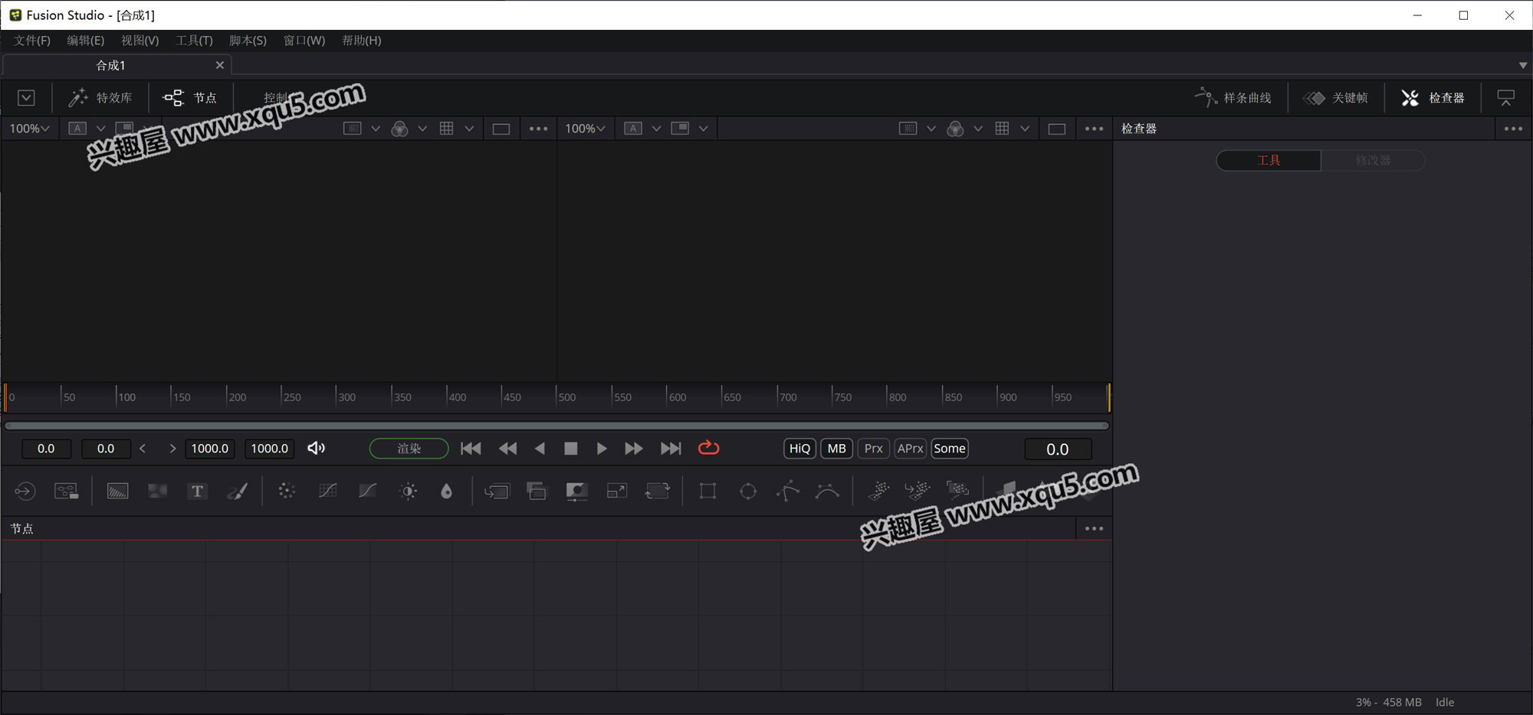Viewport: 1533px width, 715px height.
Task: Play forward with the play button
Action: (602, 449)
